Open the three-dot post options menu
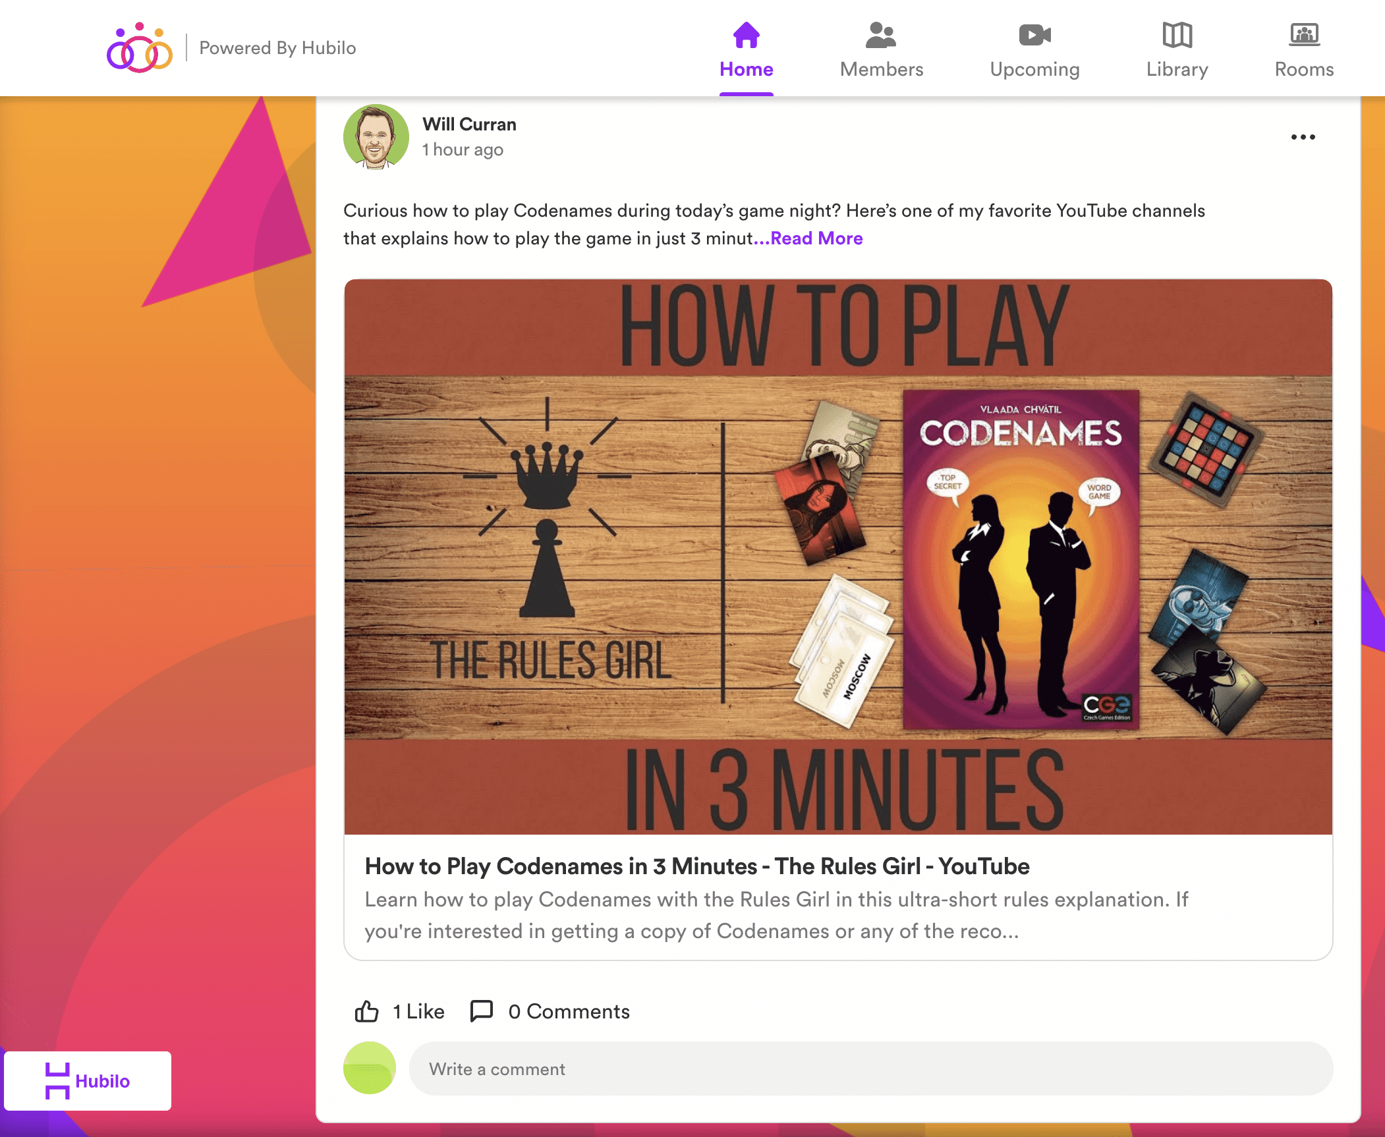Screen dimensions: 1385x1137 pos(1303,137)
